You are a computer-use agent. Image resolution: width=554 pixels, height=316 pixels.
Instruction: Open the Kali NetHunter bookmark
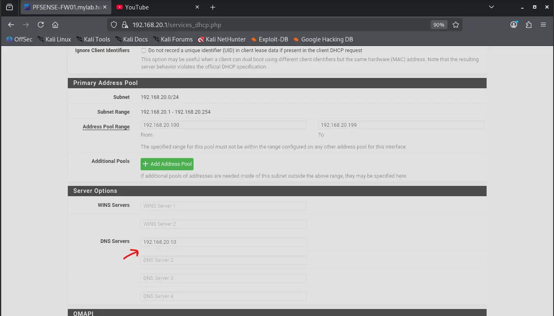(x=222, y=39)
